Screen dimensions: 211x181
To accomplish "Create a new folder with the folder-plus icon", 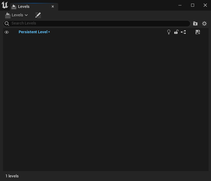I will pos(195,24).
